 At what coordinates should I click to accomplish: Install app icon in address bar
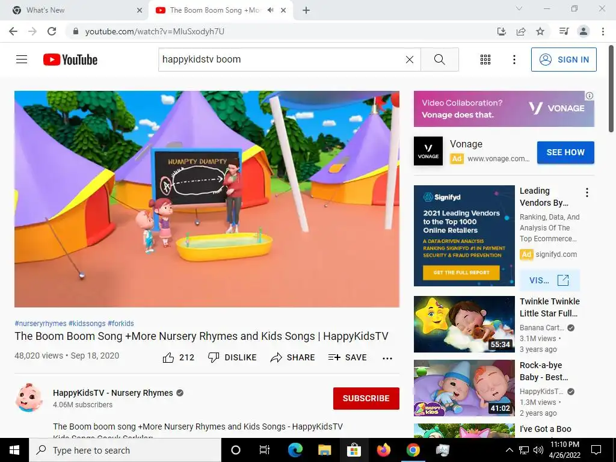501,31
